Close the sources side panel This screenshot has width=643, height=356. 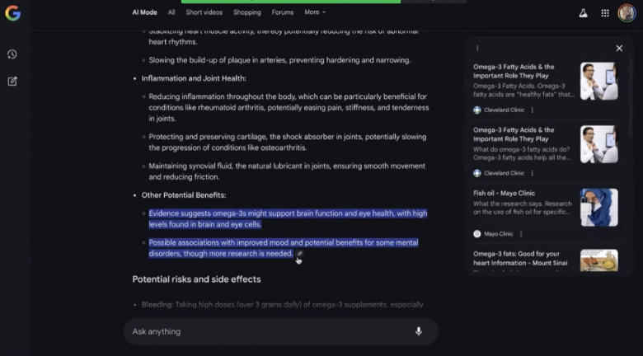(x=619, y=49)
